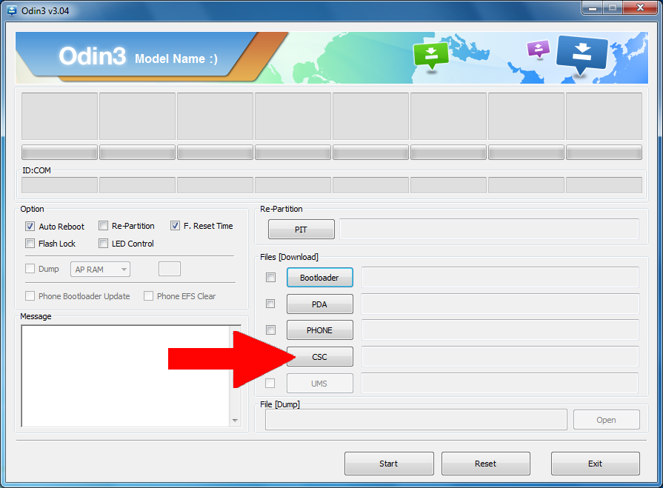The width and height of the screenshot is (663, 488).
Task: Open the AP RAM dropdown
Action: coord(100,270)
